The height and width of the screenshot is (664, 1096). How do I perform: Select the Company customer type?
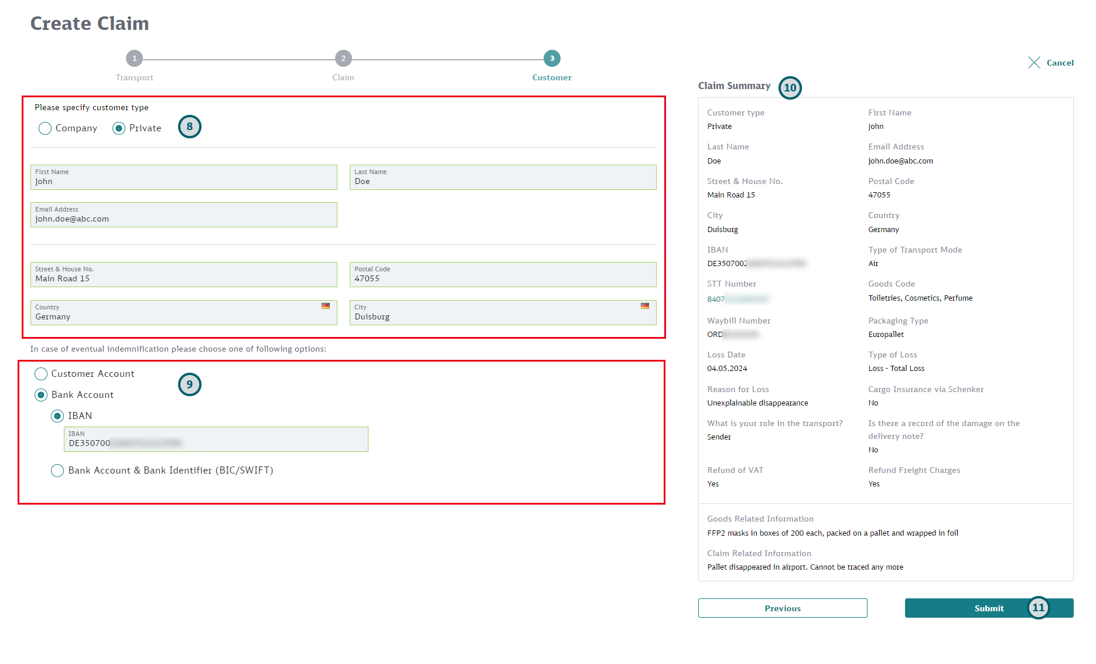click(45, 128)
